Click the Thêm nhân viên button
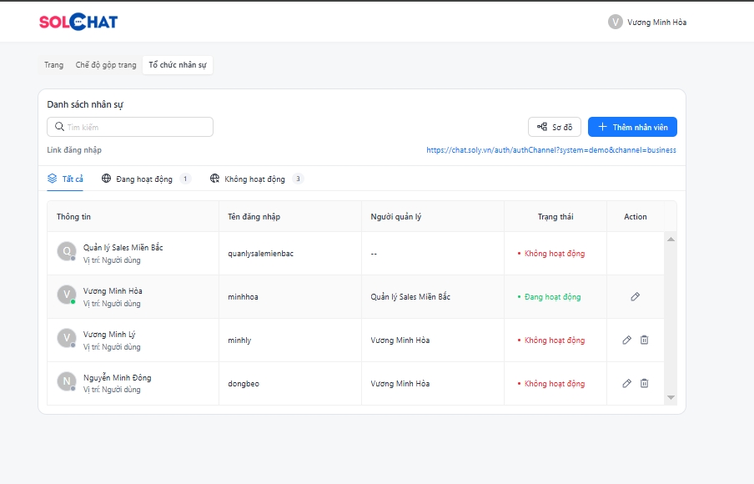The width and height of the screenshot is (754, 484). coord(632,127)
